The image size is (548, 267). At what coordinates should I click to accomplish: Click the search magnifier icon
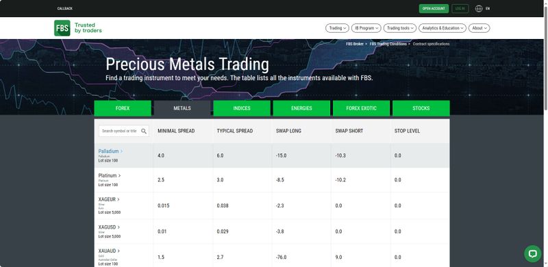coord(144,131)
